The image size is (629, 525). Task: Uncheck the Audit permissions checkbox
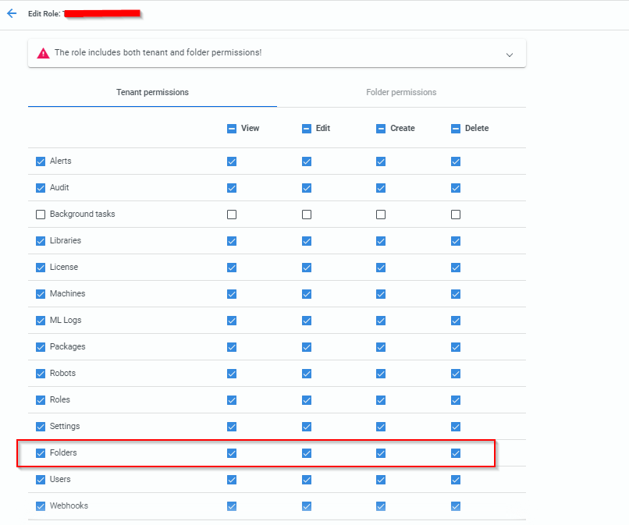40,187
